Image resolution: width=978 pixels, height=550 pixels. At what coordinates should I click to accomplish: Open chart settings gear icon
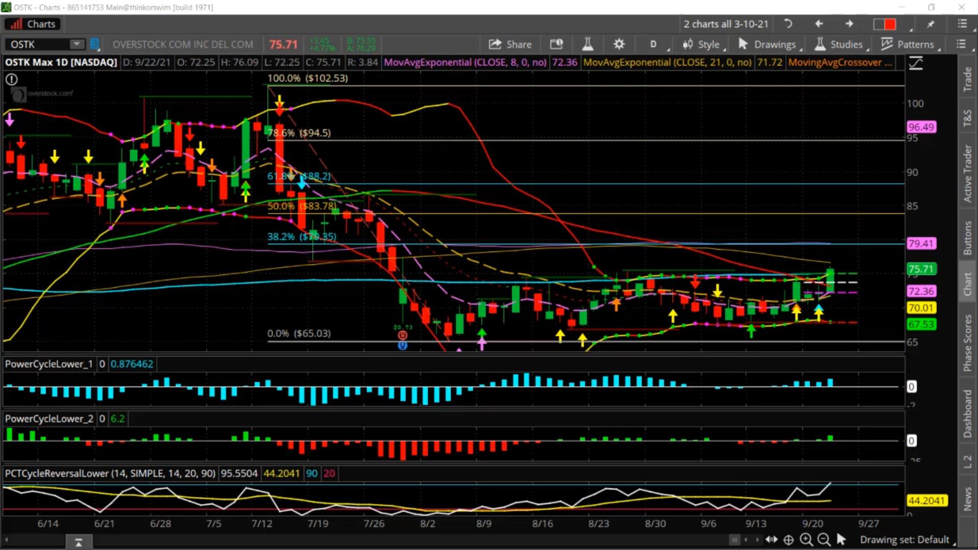pos(619,44)
